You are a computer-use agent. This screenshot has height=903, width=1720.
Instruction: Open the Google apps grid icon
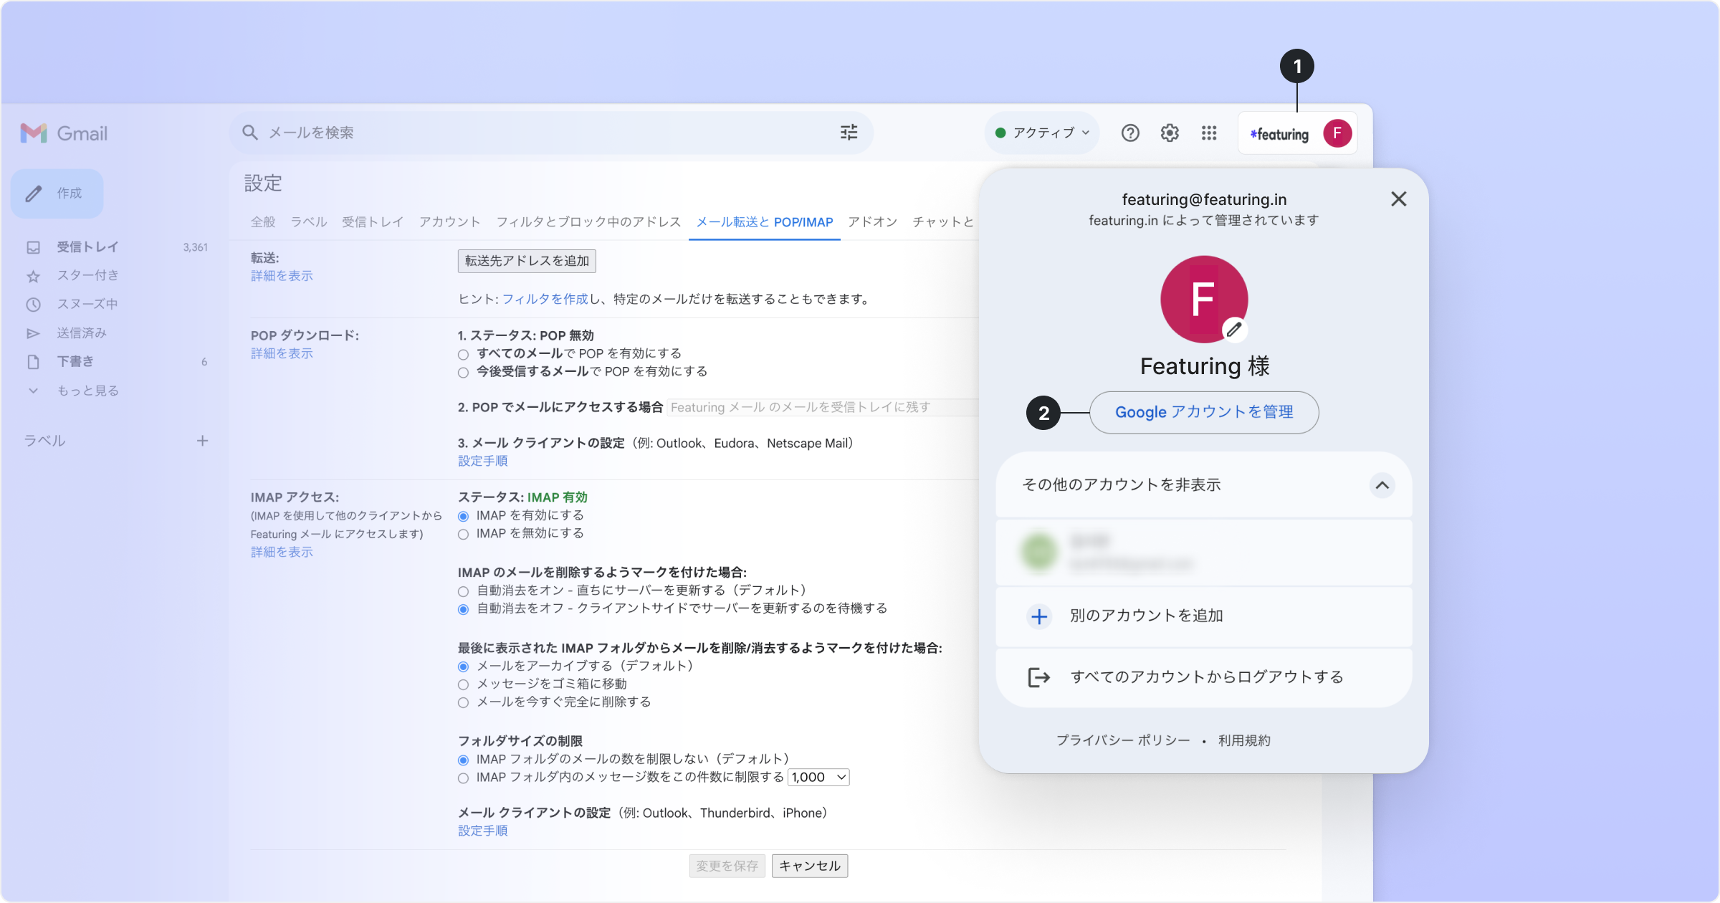click(1209, 133)
